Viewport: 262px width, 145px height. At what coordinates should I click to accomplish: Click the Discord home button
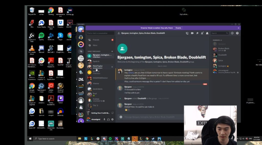(81, 29)
